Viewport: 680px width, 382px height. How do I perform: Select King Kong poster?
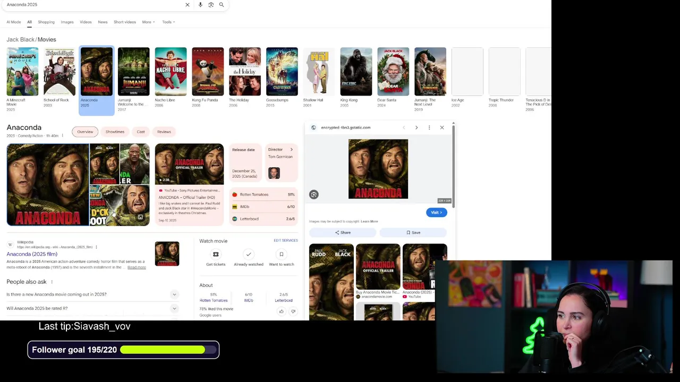click(356, 72)
